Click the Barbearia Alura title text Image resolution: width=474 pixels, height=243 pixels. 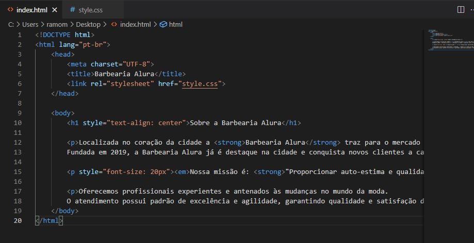124,74
